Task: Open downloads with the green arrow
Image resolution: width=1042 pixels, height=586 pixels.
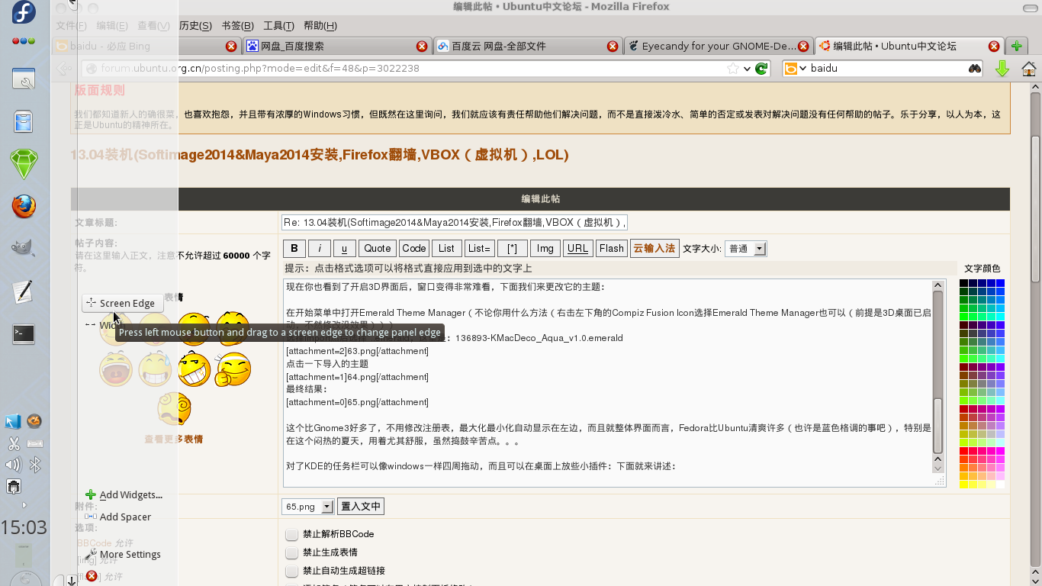Action: point(1002,69)
